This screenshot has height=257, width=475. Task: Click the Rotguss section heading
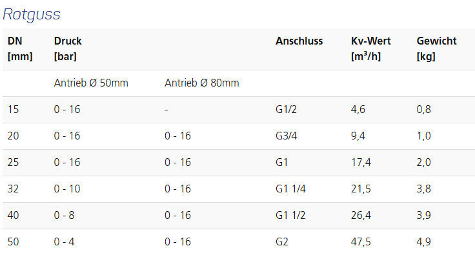pos(32,14)
